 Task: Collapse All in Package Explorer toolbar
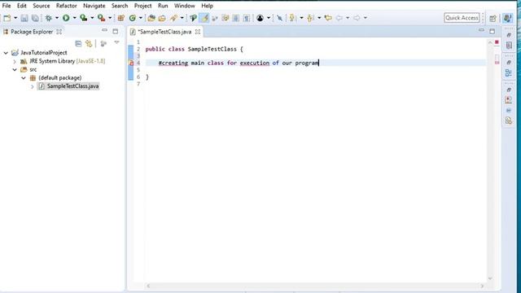pos(78,43)
